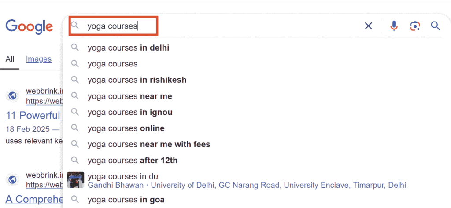Viewport: 451px width, 208px height.
Task: Choose 'yoga courses after 12th' suggestion
Action: [x=132, y=161]
